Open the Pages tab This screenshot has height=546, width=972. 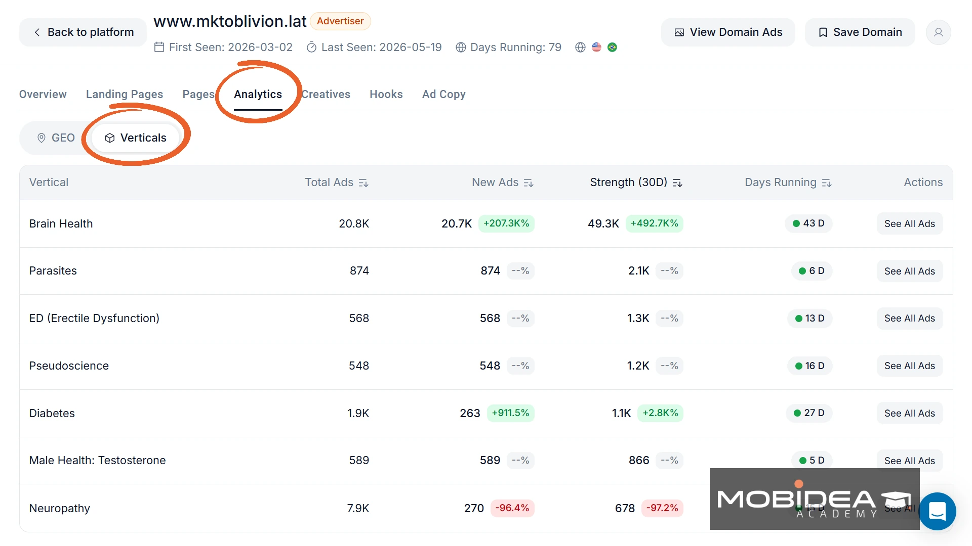198,94
